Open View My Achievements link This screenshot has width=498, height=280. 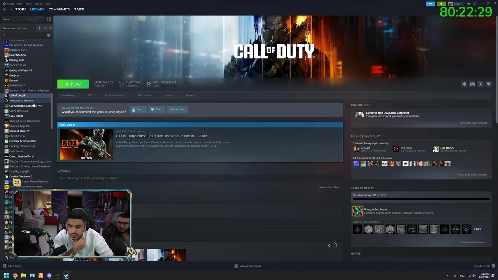[473, 242]
